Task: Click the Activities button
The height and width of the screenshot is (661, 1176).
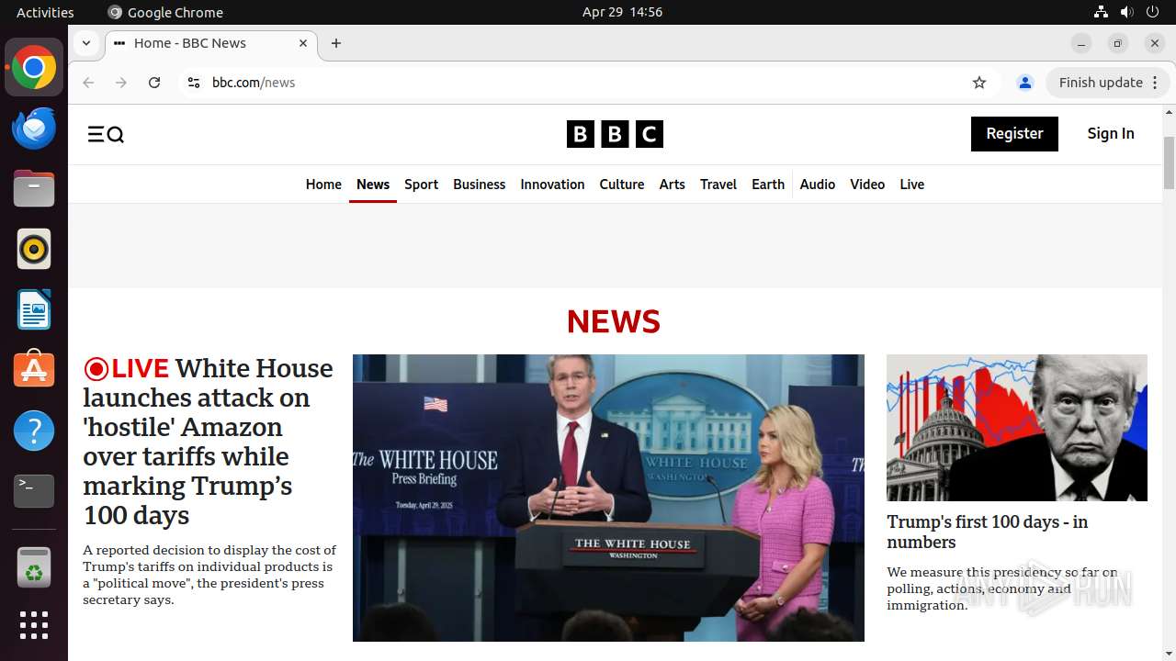Action: pyautogui.click(x=45, y=12)
